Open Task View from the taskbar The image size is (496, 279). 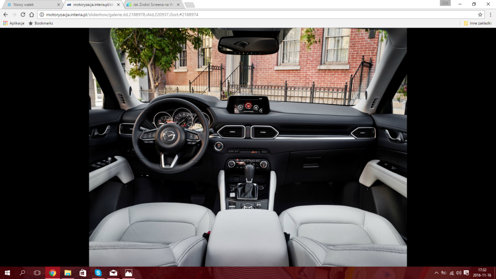pos(37,273)
